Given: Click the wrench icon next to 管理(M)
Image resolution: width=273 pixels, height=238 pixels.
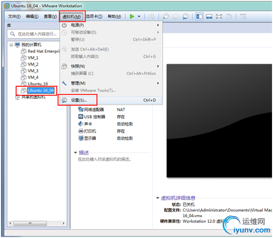Looking at the screenshot, I should (64, 83).
